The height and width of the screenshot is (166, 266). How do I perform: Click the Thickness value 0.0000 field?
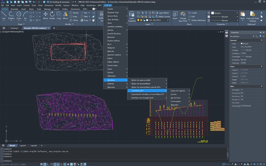tap(252, 63)
